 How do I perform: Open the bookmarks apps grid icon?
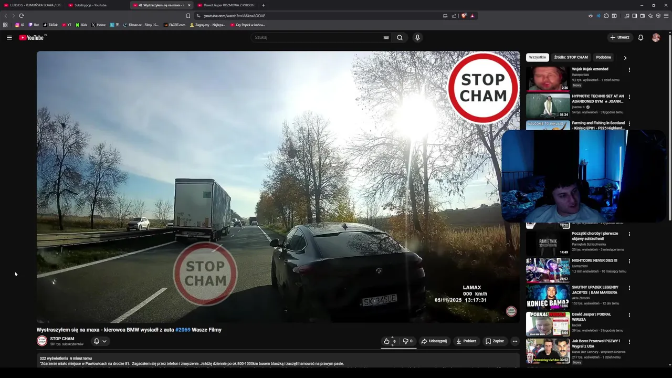tap(5, 25)
